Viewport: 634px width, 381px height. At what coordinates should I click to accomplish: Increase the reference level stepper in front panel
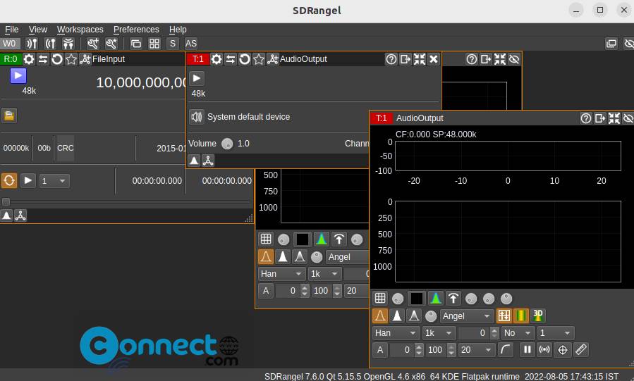419,346
